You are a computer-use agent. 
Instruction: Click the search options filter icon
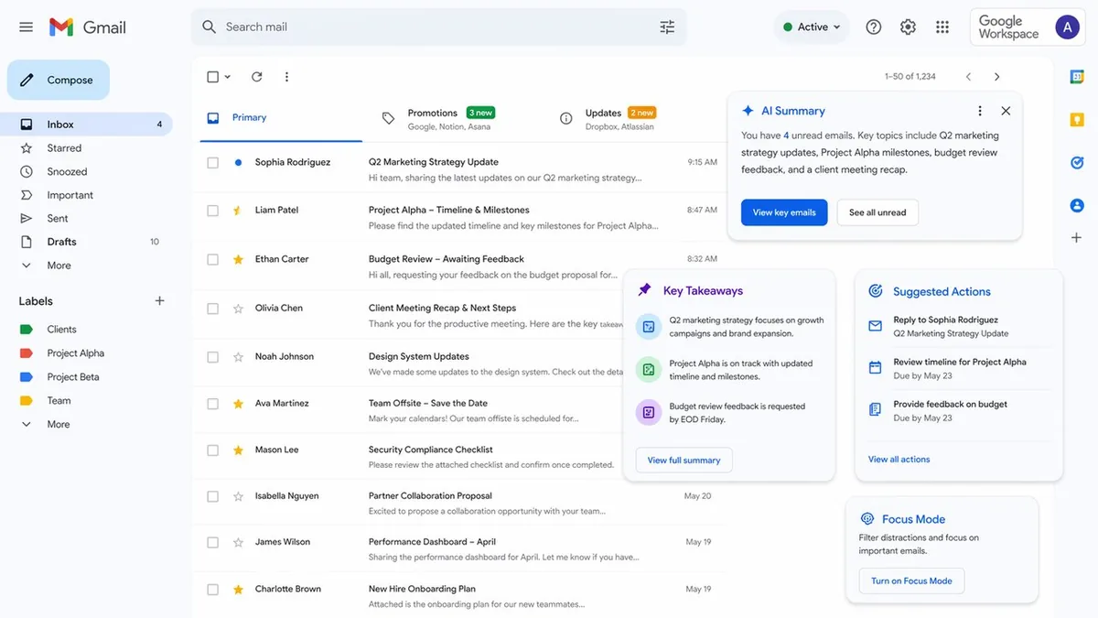(x=667, y=27)
